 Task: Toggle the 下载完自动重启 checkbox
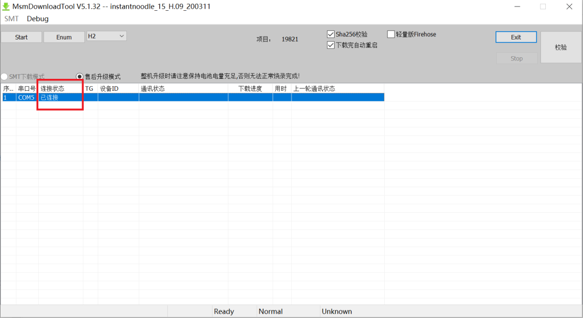330,45
